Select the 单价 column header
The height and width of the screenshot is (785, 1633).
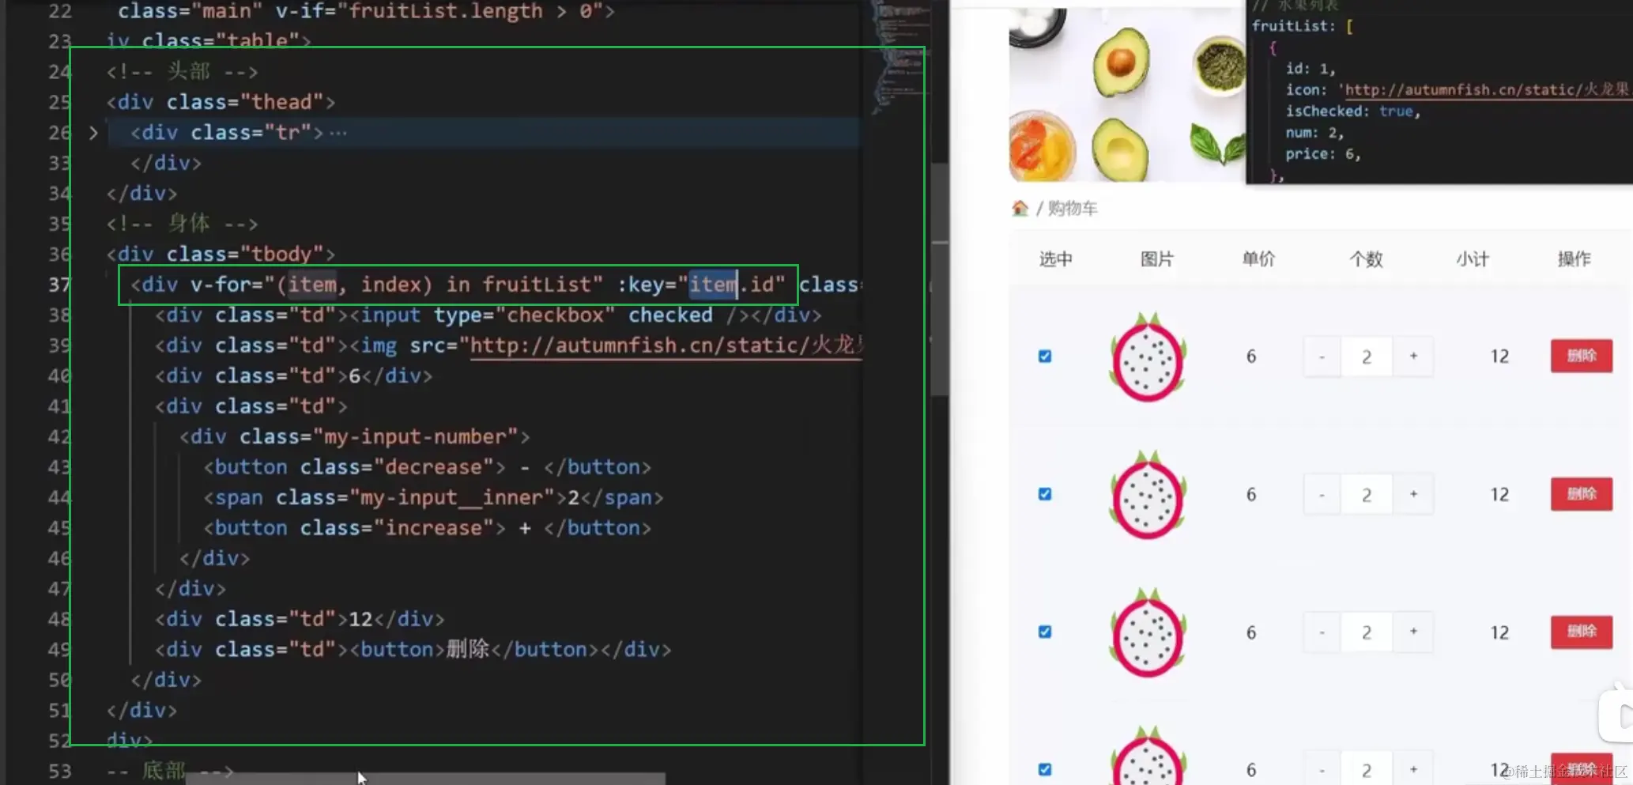point(1258,259)
